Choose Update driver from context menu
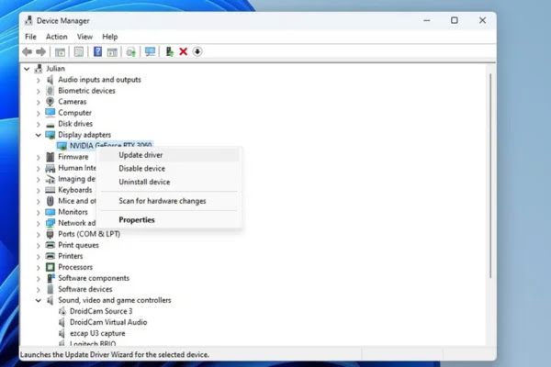551x367 pixels. click(141, 155)
